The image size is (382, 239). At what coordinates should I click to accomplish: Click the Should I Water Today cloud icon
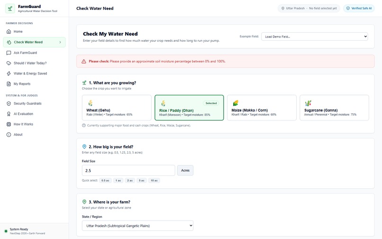point(9,63)
